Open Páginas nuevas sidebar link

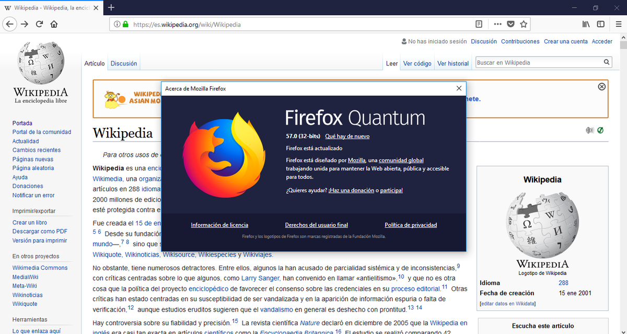[x=33, y=159]
